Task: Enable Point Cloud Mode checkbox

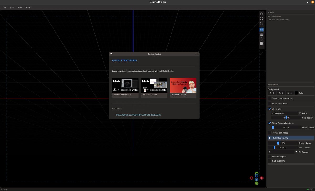Action: pyautogui.click(x=270, y=133)
